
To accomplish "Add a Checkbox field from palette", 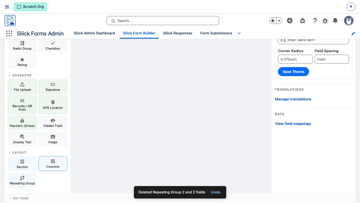I will pos(53,45).
